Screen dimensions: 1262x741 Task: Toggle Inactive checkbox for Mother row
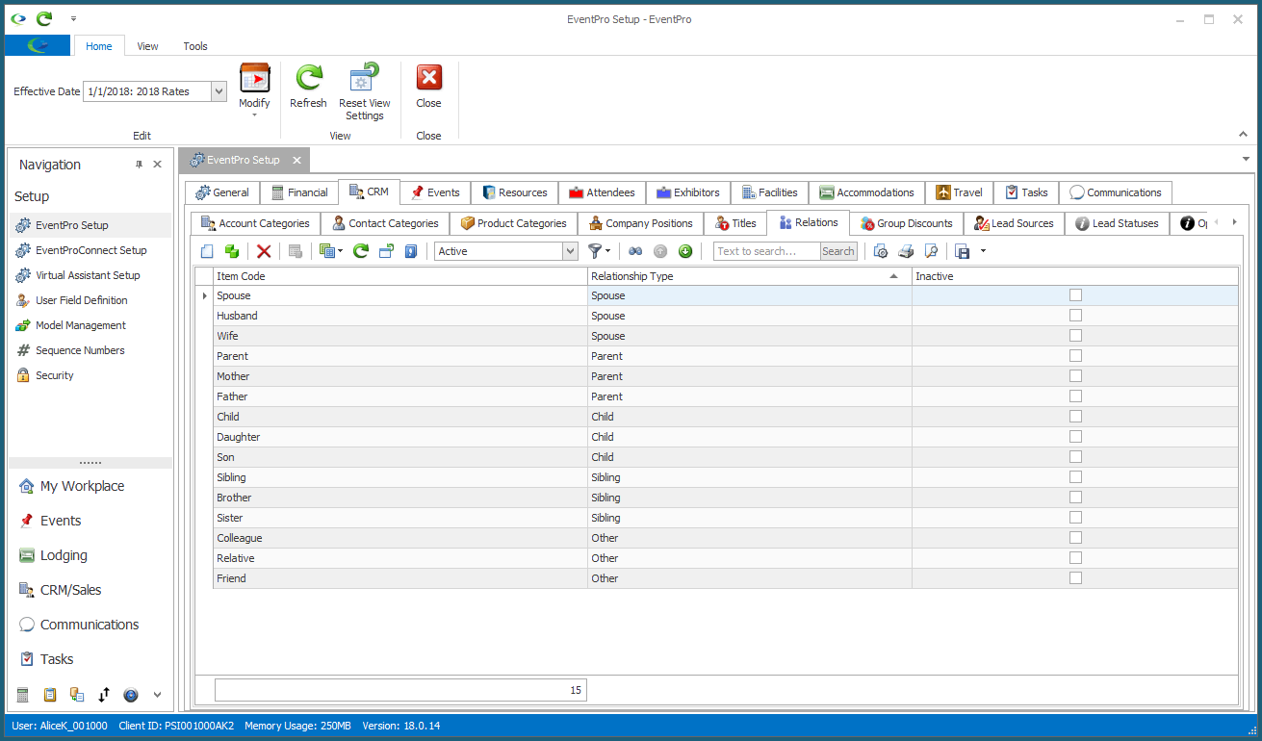1075,376
